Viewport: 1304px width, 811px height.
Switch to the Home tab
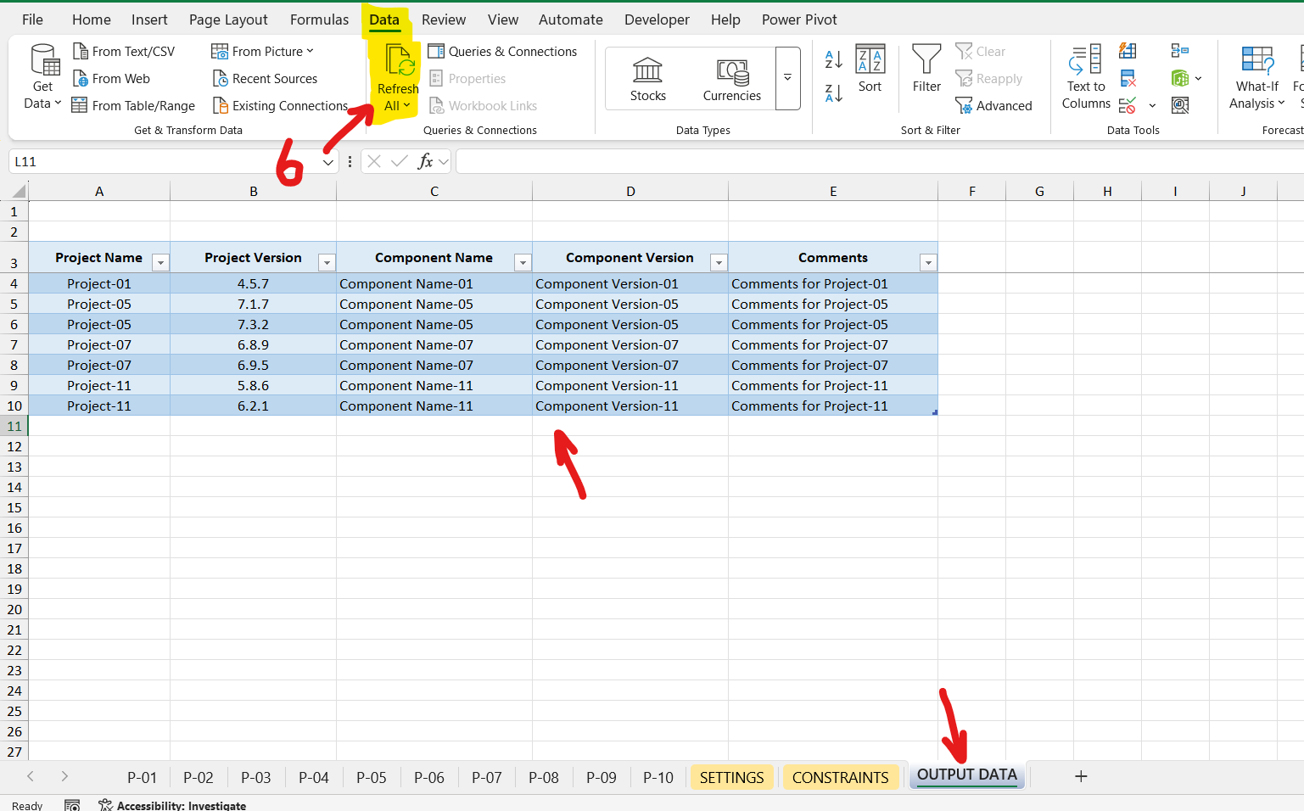point(92,20)
